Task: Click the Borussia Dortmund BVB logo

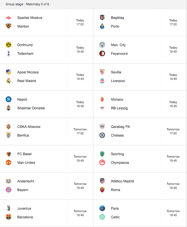Action: [9, 45]
